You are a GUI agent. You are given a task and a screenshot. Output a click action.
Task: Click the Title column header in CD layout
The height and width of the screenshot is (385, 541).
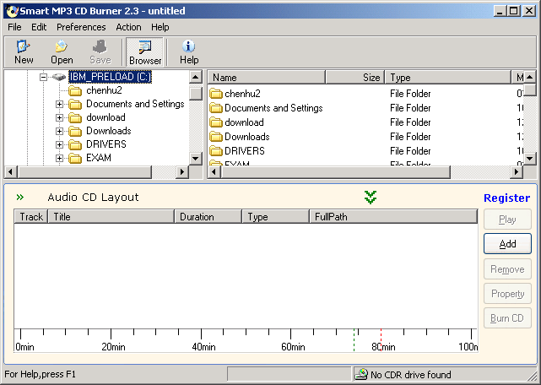pos(111,217)
